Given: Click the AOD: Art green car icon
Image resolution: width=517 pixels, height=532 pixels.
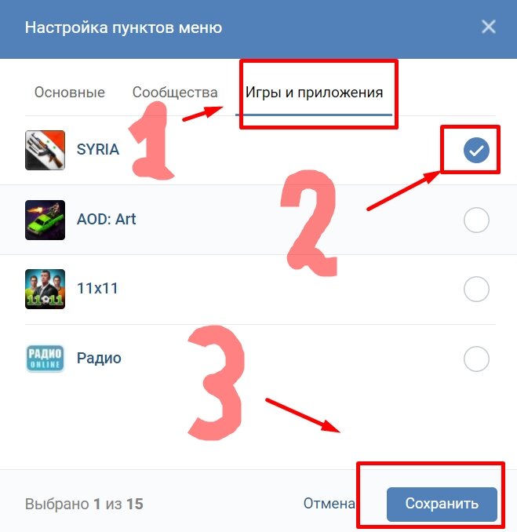Looking at the screenshot, I should [x=46, y=220].
